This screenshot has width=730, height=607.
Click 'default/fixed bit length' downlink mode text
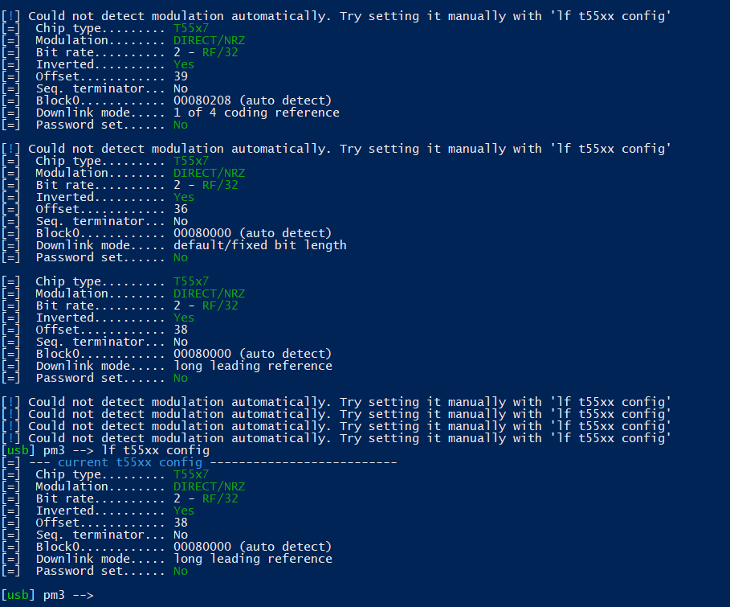[x=259, y=245]
